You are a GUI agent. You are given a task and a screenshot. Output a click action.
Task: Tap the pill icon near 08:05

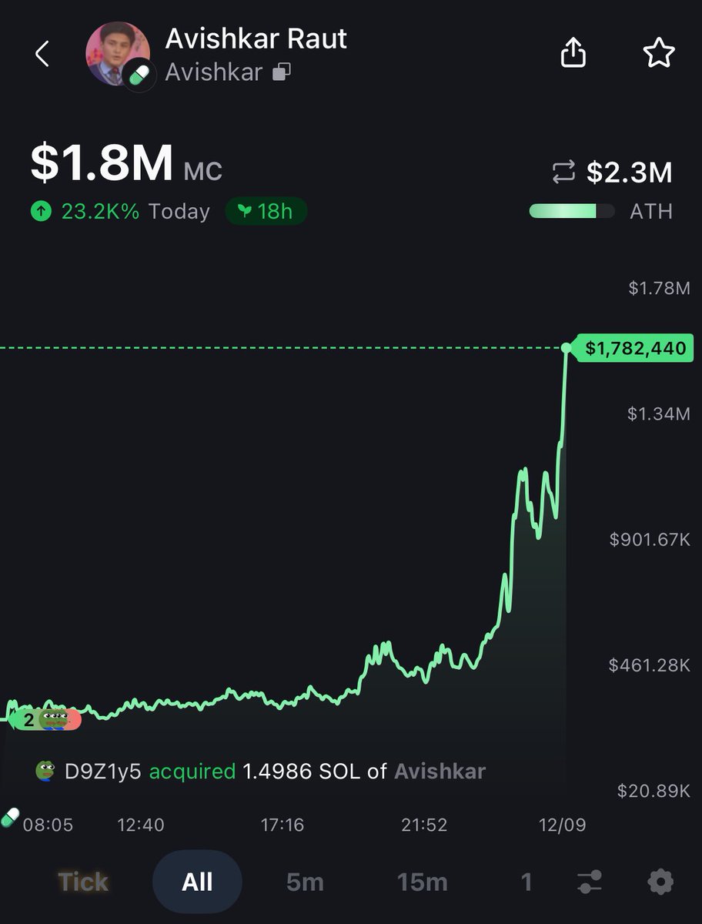pyautogui.click(x=10, y=817)
